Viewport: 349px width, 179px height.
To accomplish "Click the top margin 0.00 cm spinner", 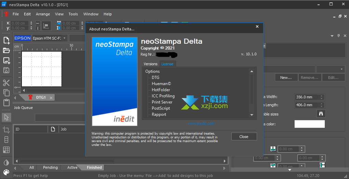I will (301, 149).
